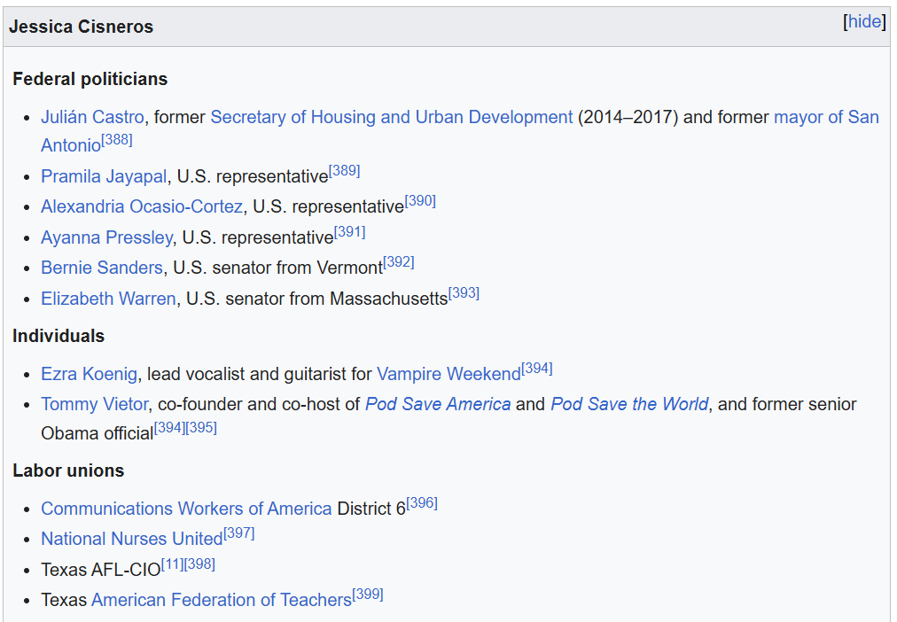Open citation 394 after Vampire Weekend
Image resolution: width=897 pixels, height=622 pixels.
[x=536, y=369]
